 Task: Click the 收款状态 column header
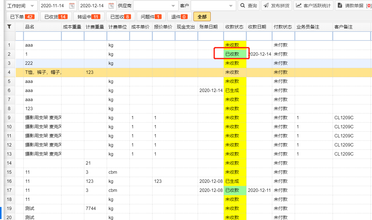click(234, 27)
